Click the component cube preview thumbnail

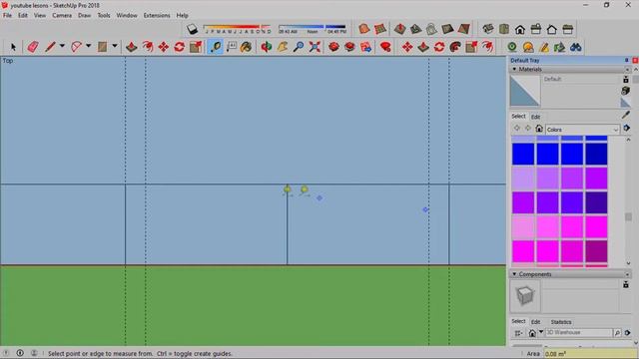525,296
